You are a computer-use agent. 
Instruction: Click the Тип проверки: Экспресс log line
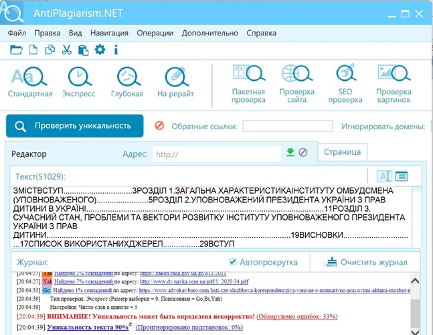[x=136, y=299]
